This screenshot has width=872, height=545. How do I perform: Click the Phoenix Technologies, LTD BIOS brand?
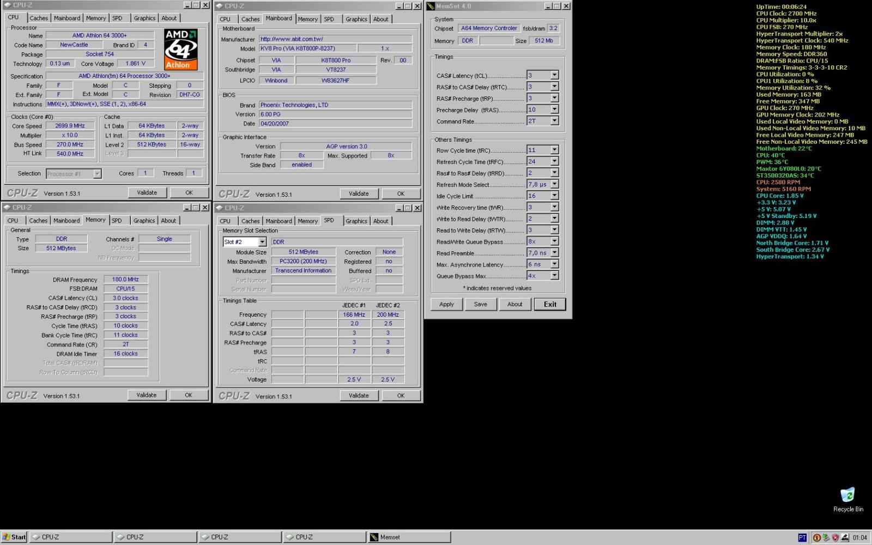[335, 105]
